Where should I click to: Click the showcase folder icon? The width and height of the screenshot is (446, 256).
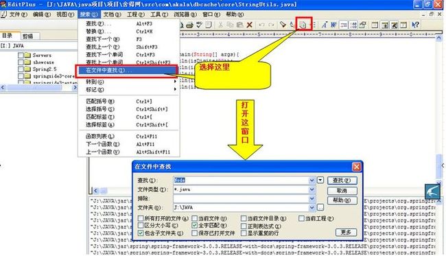(x=27, y=62)
